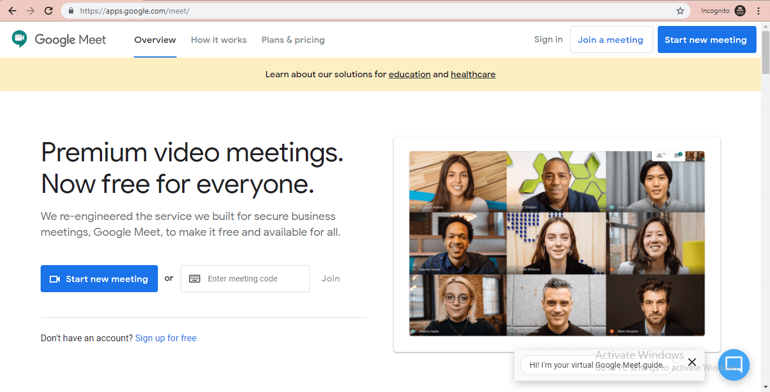Click the browser forward arrow
Screen dimensions: 770x392
coord(30,11)
